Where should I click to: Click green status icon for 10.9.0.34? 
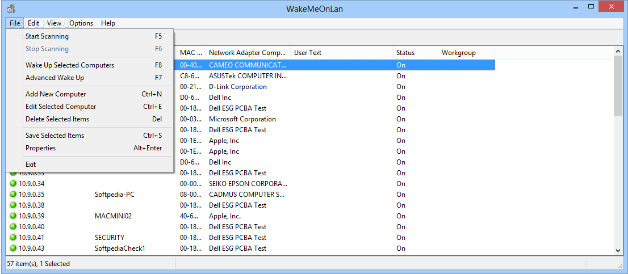click(13, 184)
